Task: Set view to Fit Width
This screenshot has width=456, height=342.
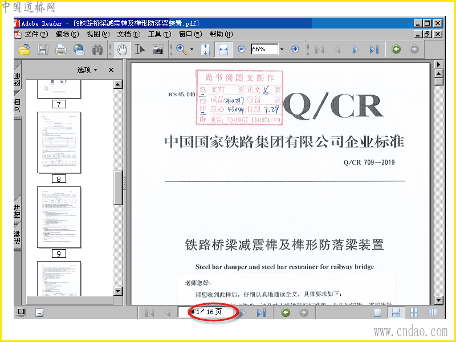Action: (x=223, y=49)
